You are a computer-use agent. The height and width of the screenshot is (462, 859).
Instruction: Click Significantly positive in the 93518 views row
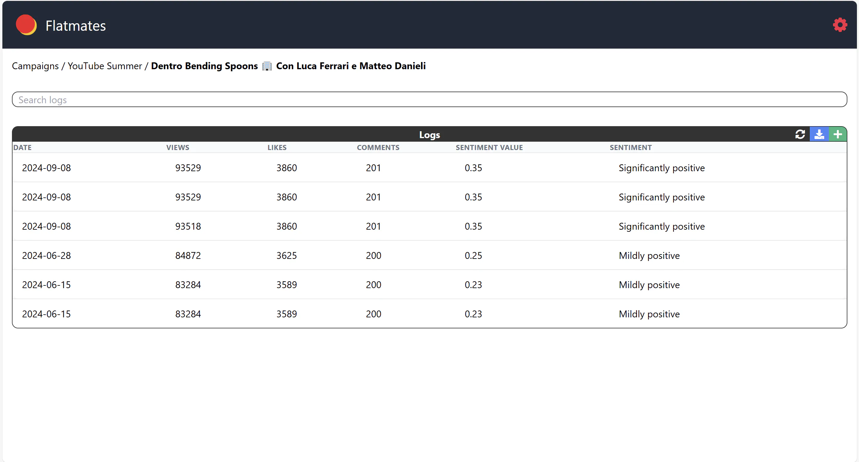[661, 226]
